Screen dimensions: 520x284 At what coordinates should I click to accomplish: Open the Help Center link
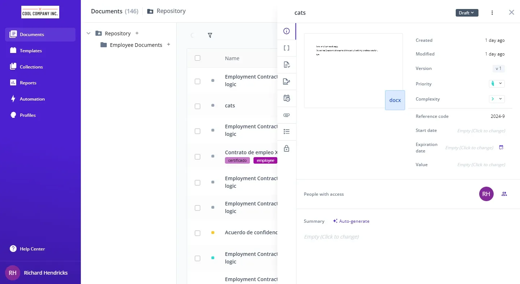[32, 249]
